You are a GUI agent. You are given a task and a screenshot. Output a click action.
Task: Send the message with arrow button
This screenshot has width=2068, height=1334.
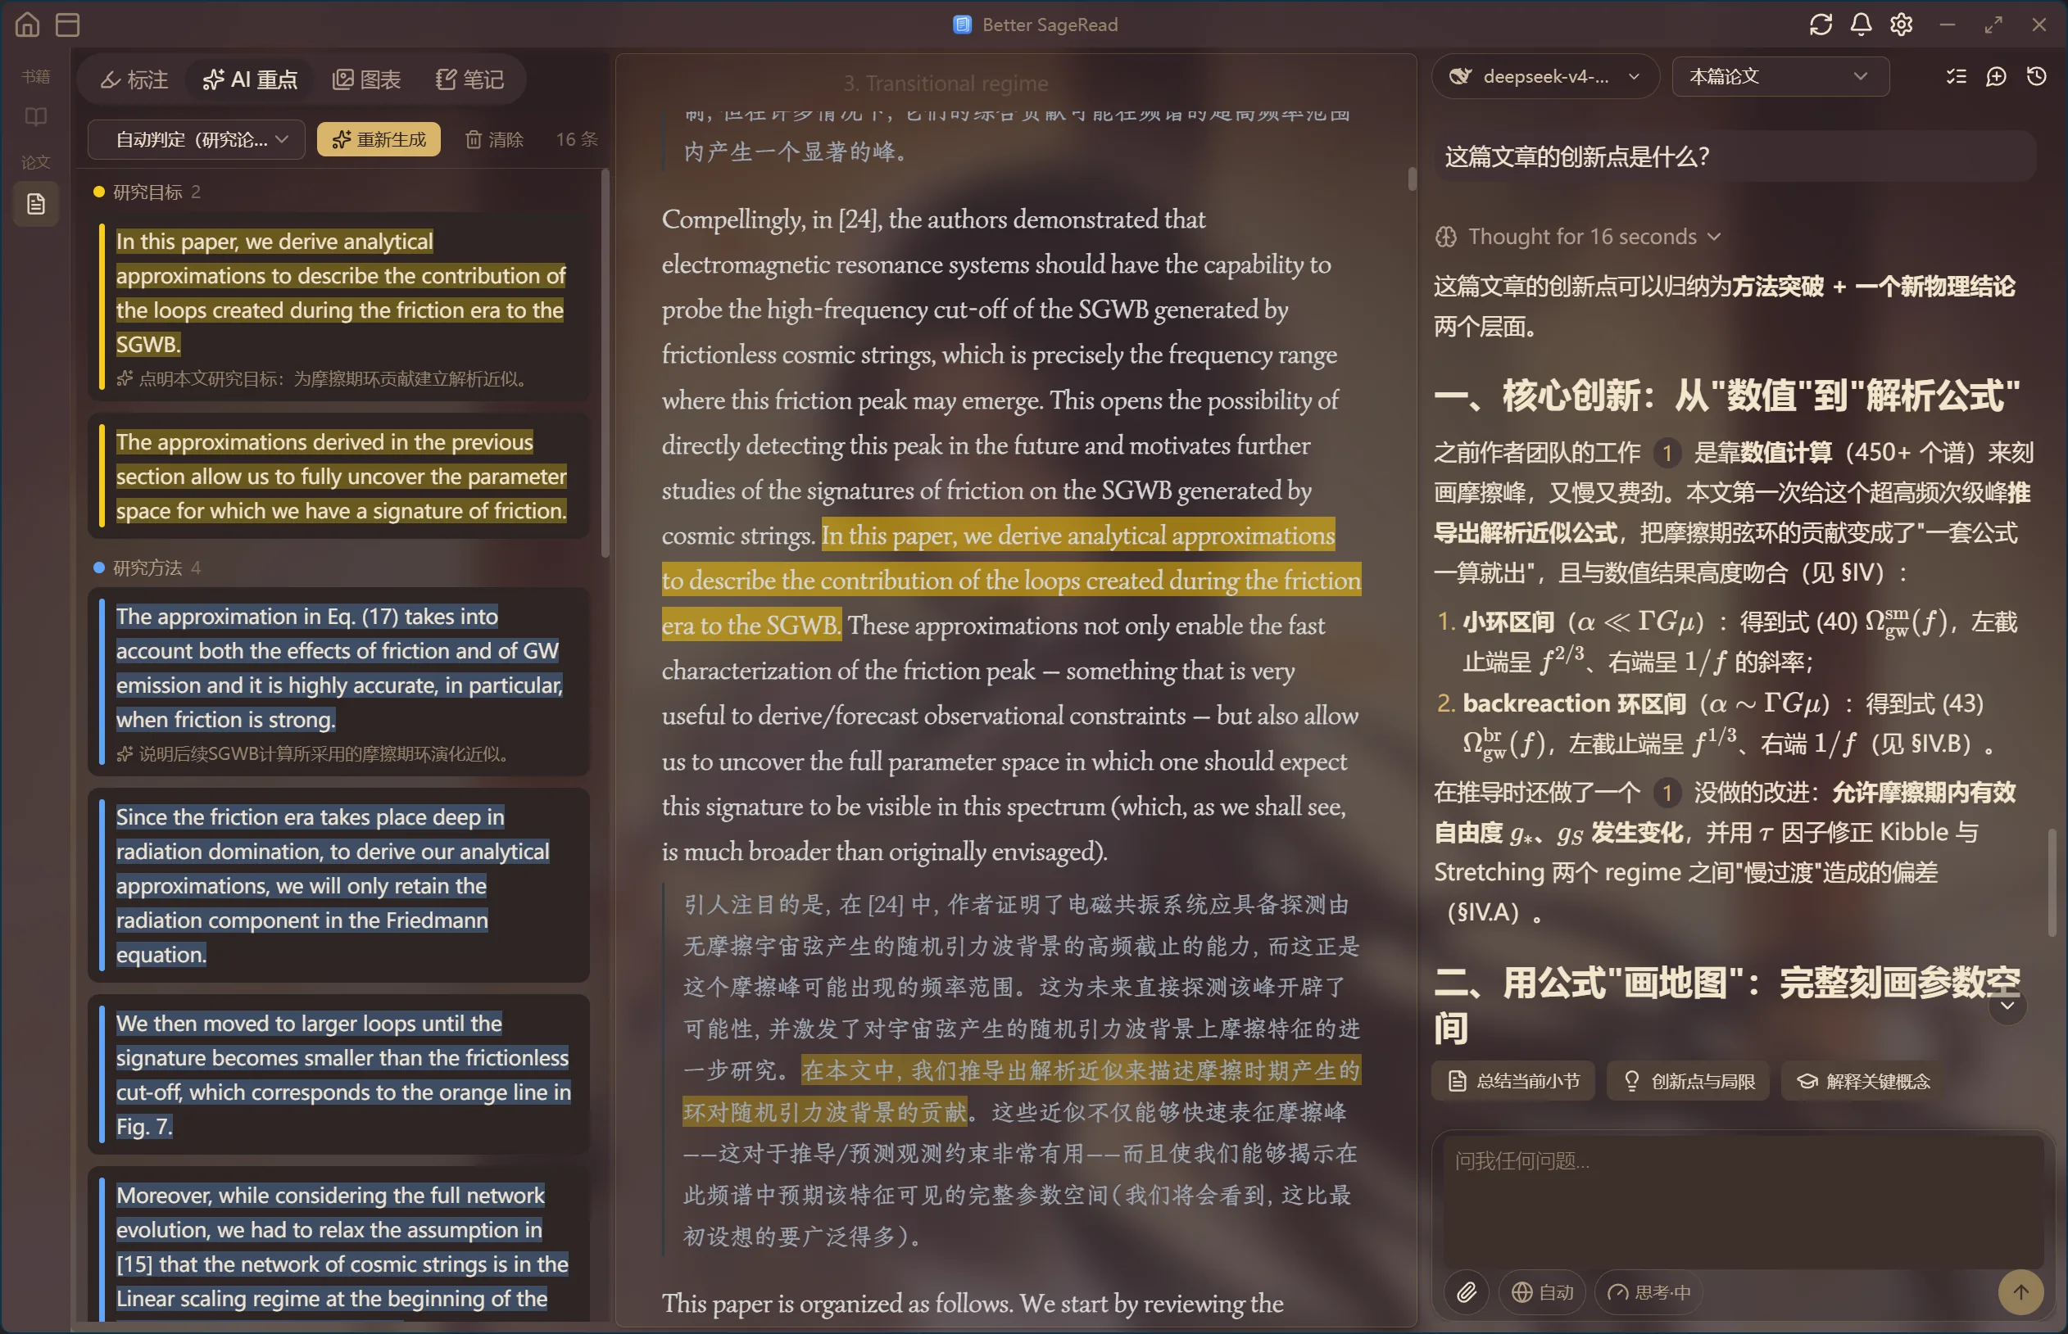pos(2020,1292)
